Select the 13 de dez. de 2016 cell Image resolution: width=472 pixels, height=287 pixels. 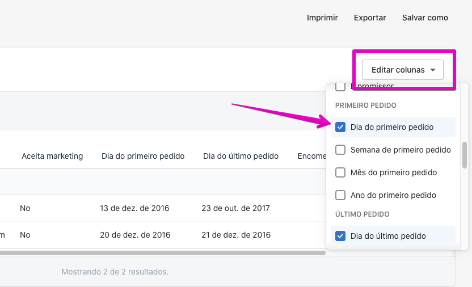click(135, 208)
